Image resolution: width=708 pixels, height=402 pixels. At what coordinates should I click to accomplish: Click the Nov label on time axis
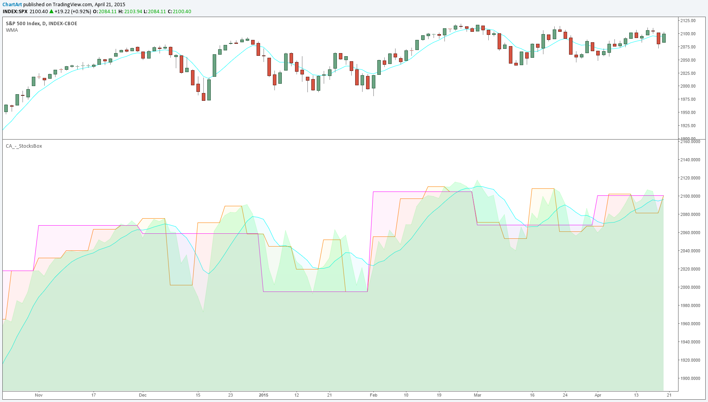click(x=38, y=395)
